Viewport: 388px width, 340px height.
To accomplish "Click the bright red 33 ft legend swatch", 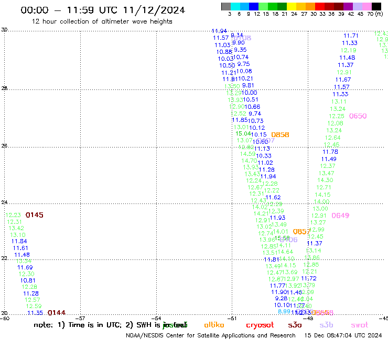I will click(x=320, y=6).
